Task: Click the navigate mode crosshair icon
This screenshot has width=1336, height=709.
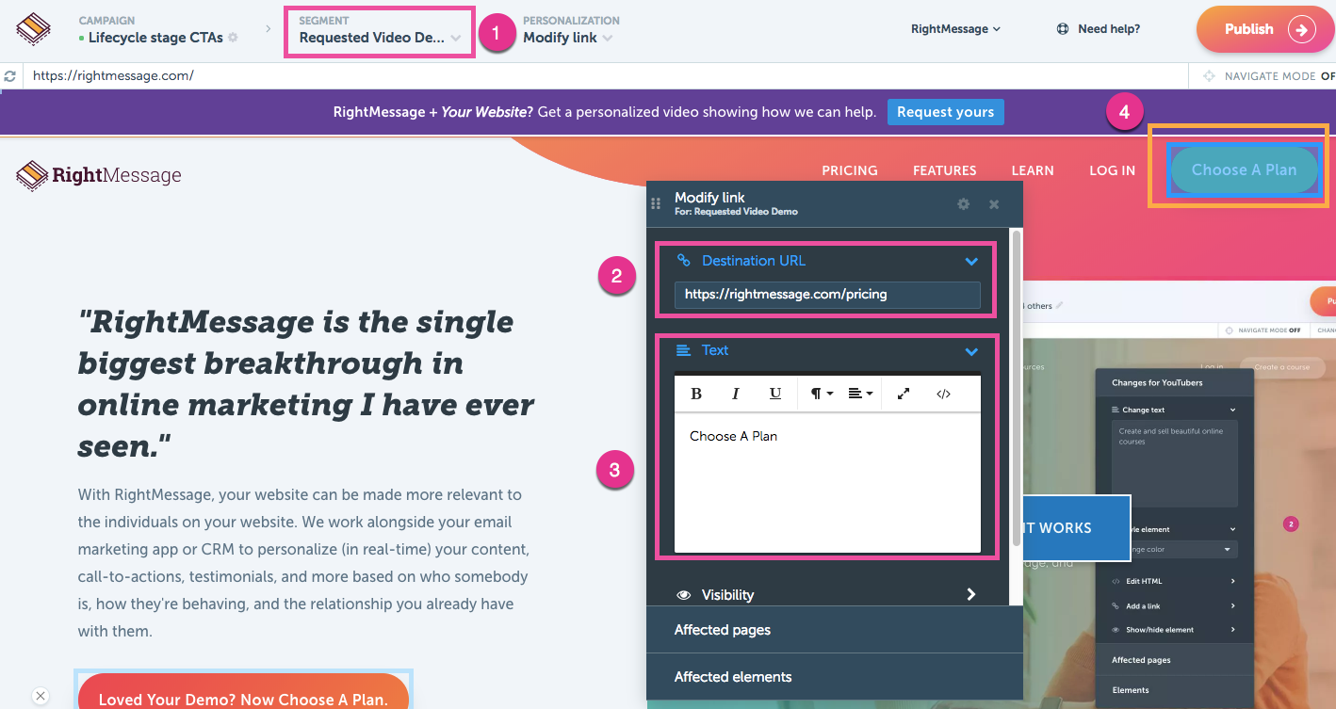Action: point(1209,76)
